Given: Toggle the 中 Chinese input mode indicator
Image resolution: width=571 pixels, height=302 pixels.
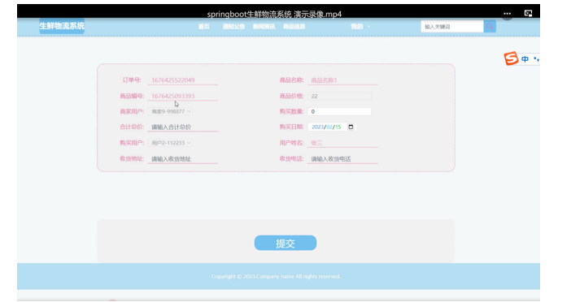Looking at the screenshot, I should click(525, 59).
